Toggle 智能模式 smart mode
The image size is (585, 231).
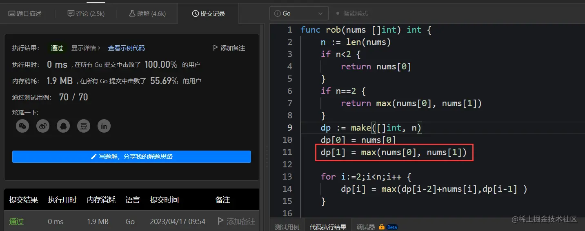[x=352, y=13]
